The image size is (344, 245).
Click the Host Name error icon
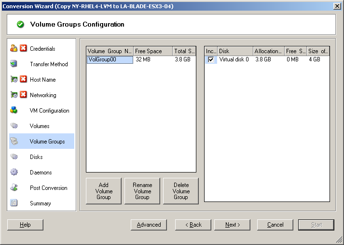pyautogui.click(x=23, y=80)
